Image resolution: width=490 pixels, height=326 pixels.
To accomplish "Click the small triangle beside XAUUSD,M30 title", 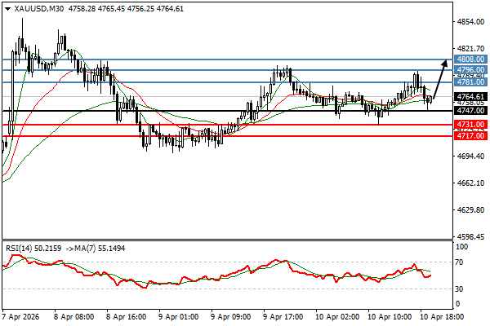I will coord(7,8).
